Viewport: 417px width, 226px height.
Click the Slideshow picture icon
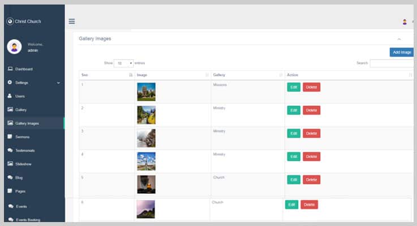(10, 164)
